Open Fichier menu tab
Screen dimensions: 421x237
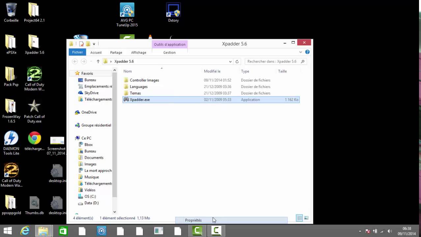point(77,52)
